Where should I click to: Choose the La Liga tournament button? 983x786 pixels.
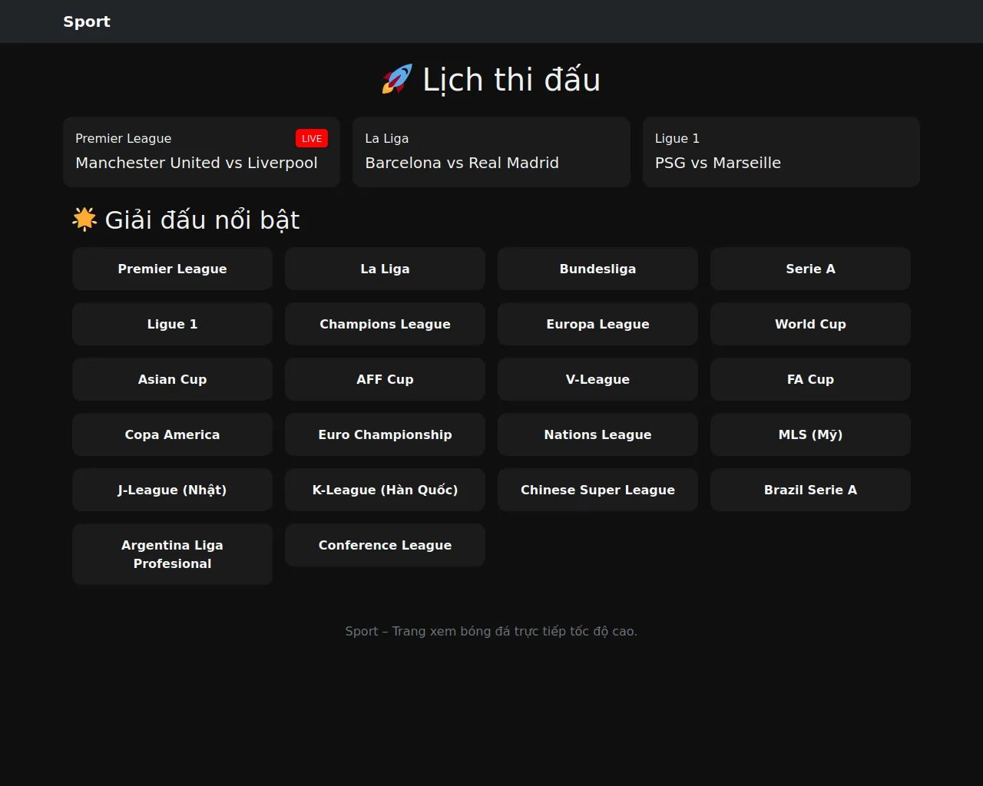385,269
